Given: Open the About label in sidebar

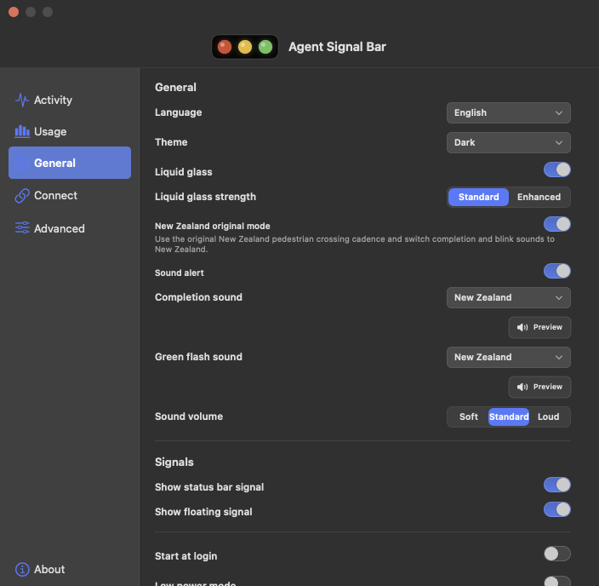Looking at the screenshot, I should pyautogui.click(x=49, y=569).
